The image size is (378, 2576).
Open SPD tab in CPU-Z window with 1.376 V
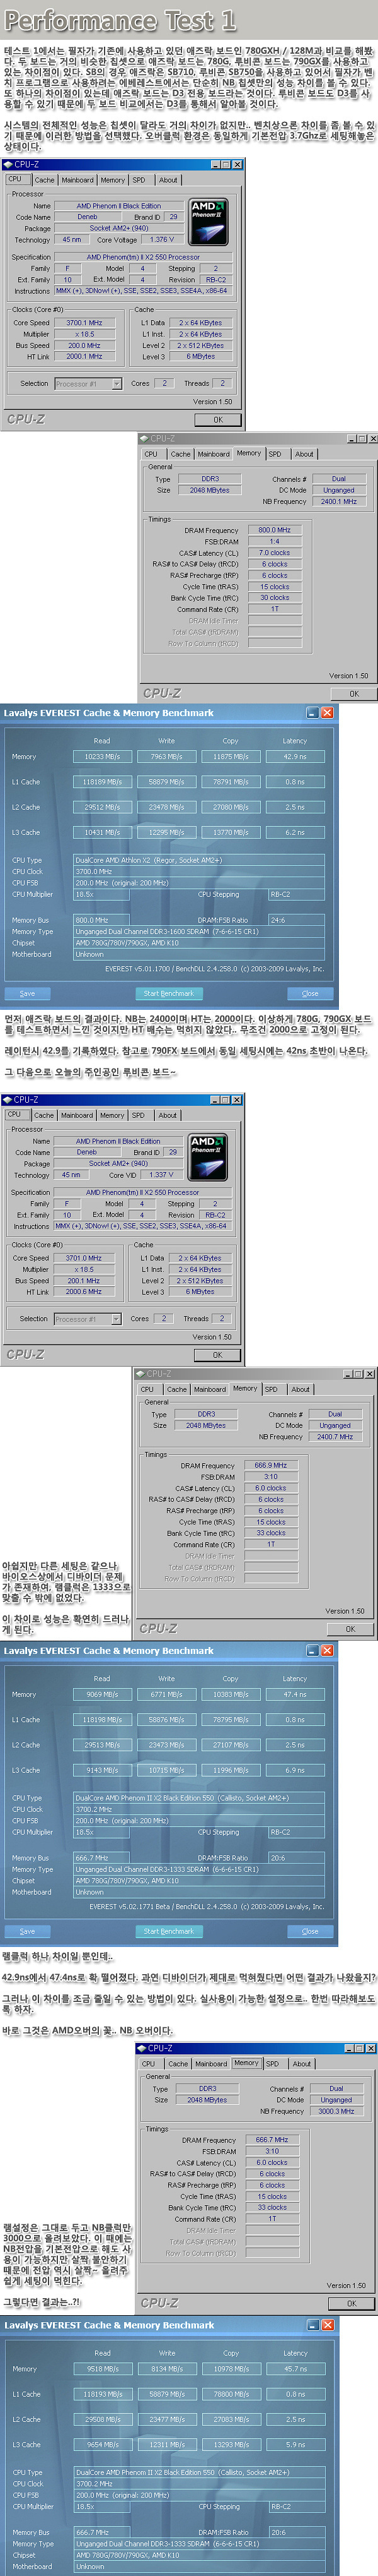click(140, 180)
